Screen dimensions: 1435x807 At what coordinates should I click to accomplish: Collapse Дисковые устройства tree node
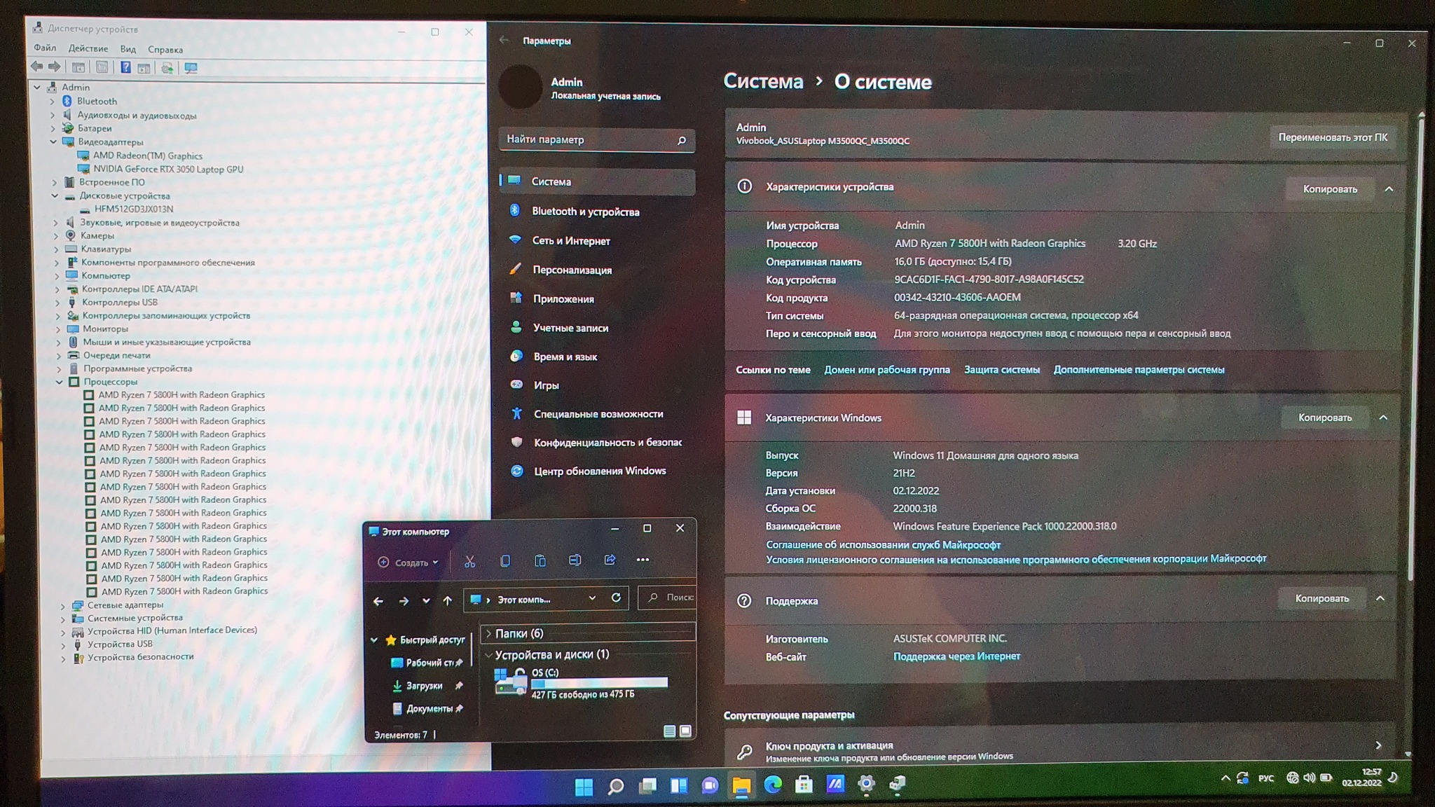point(55,195)
